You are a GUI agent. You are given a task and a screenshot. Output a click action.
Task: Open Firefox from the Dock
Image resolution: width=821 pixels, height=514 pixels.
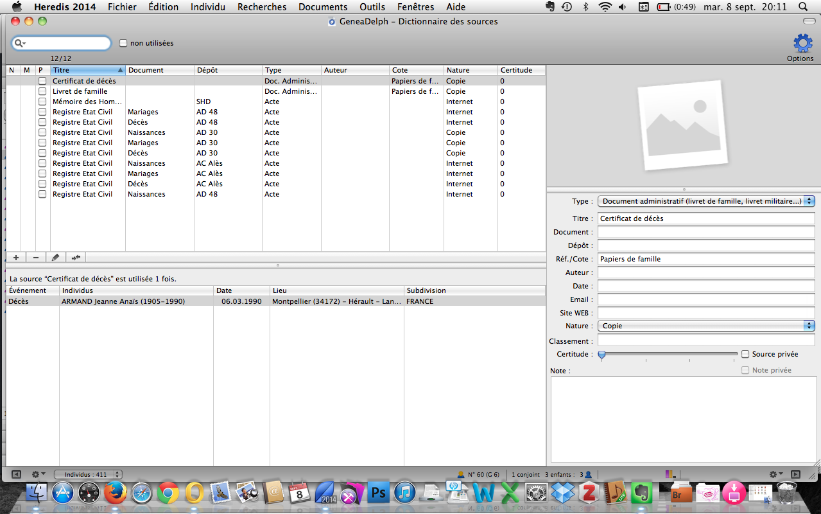(x=115, y=493)
